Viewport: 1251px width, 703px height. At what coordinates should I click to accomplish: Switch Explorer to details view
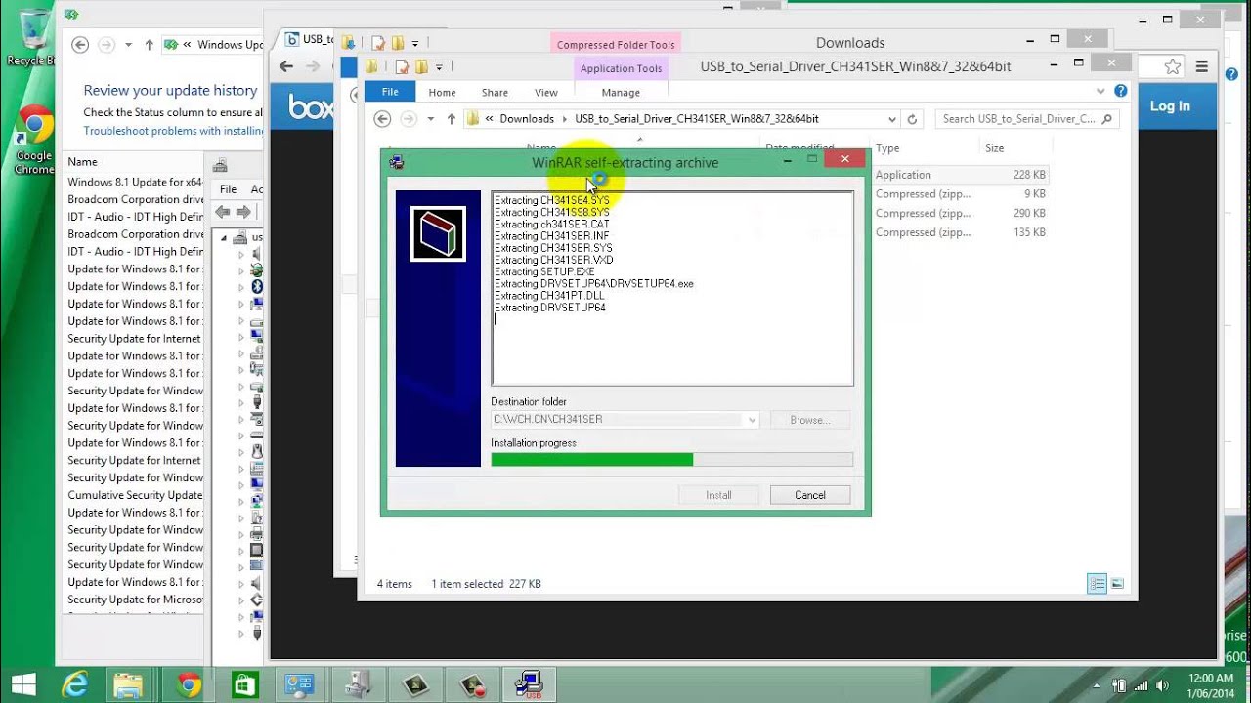pos(1098,584)
